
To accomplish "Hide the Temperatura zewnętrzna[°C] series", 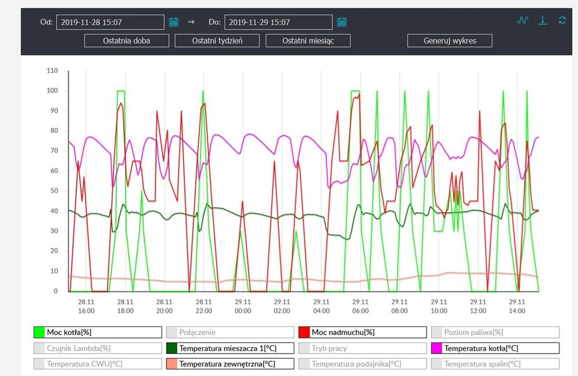I will [x=230, y=364].
